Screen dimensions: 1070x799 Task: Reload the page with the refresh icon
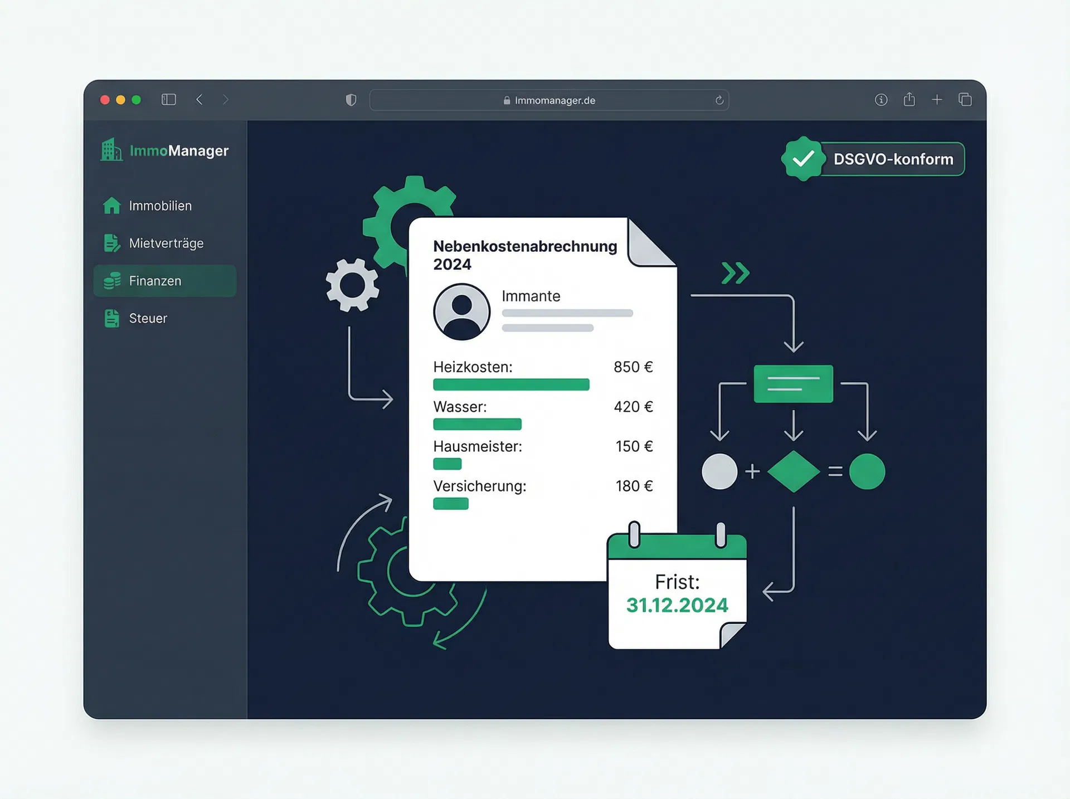point(719,100)
